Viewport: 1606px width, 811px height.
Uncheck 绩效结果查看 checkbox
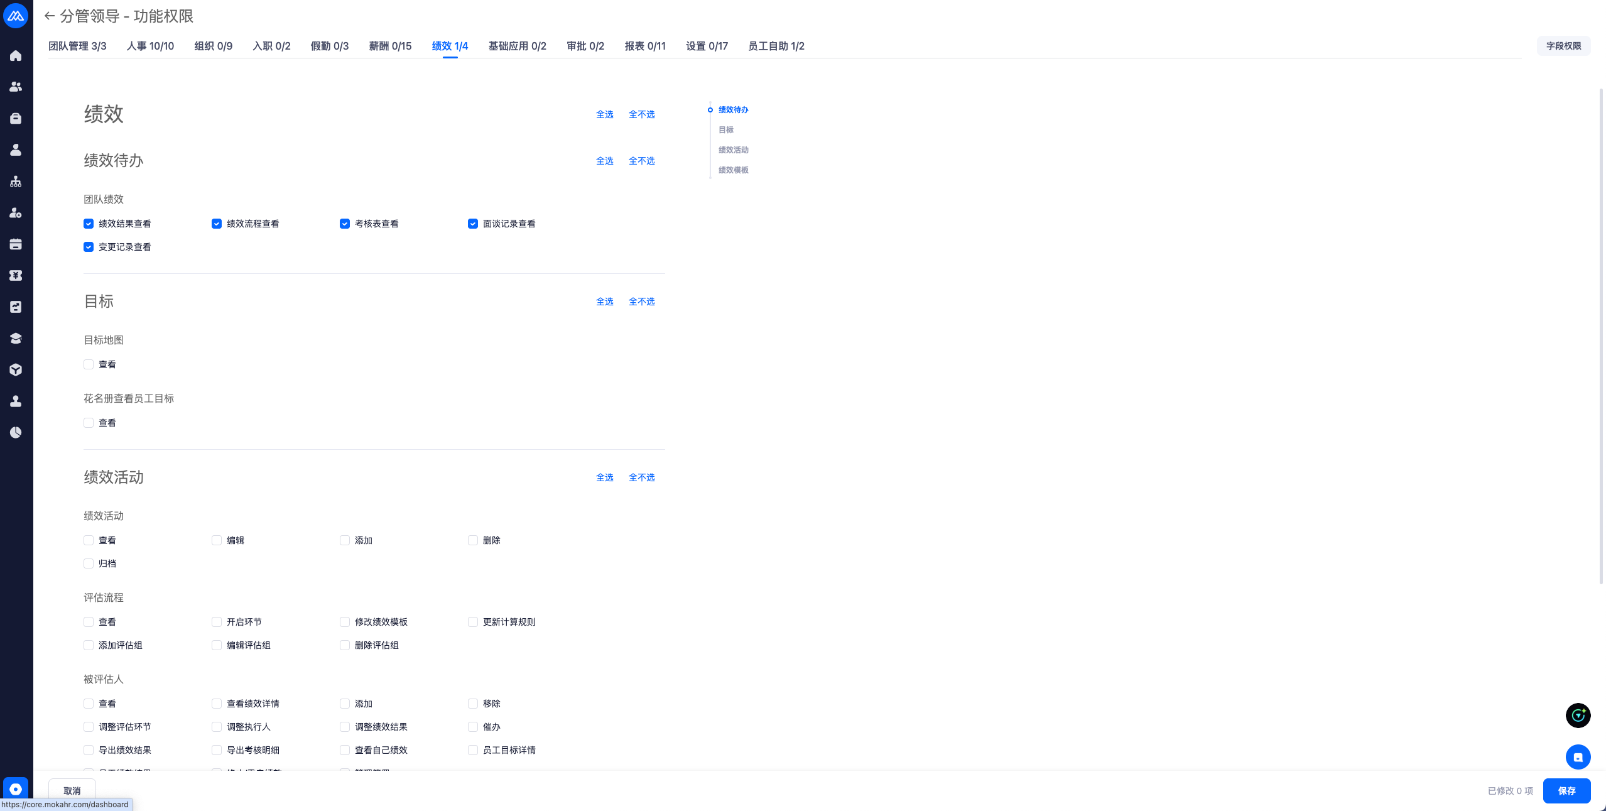point(89,224)
